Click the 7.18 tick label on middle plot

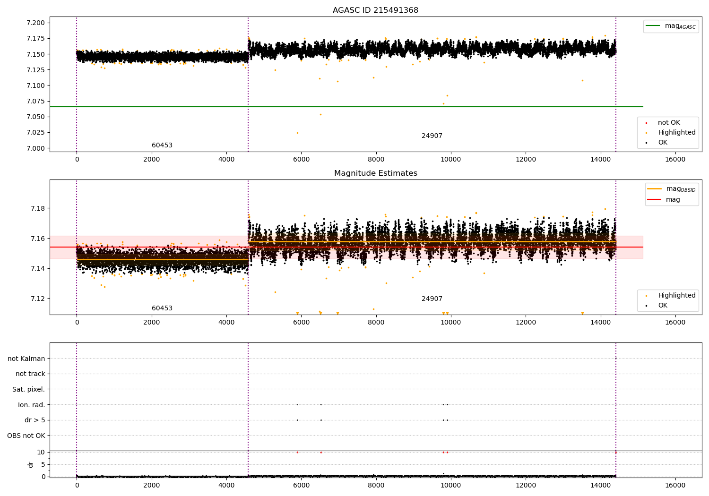37,208
